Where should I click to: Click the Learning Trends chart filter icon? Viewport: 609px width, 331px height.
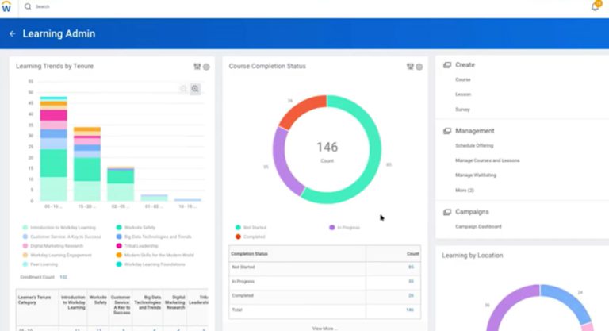(197, 67)
